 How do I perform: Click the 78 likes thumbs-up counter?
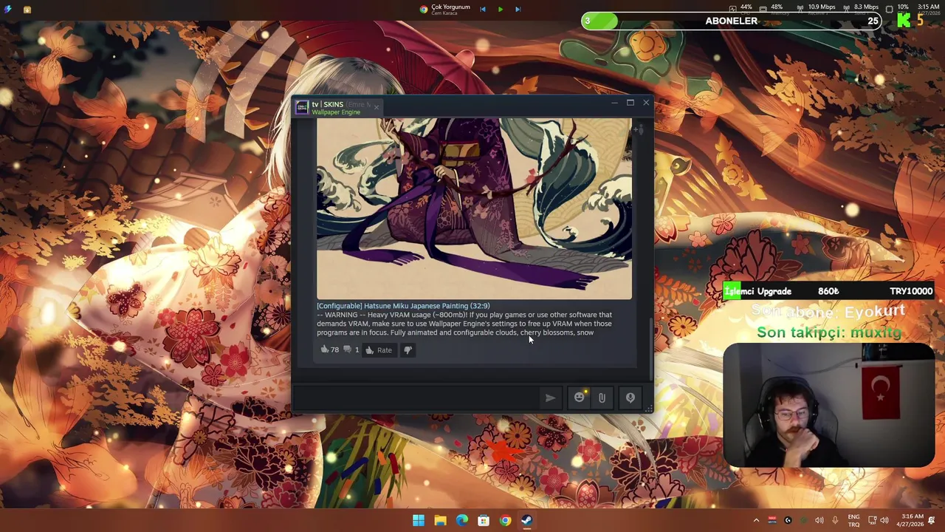click(x=329, y=350)
